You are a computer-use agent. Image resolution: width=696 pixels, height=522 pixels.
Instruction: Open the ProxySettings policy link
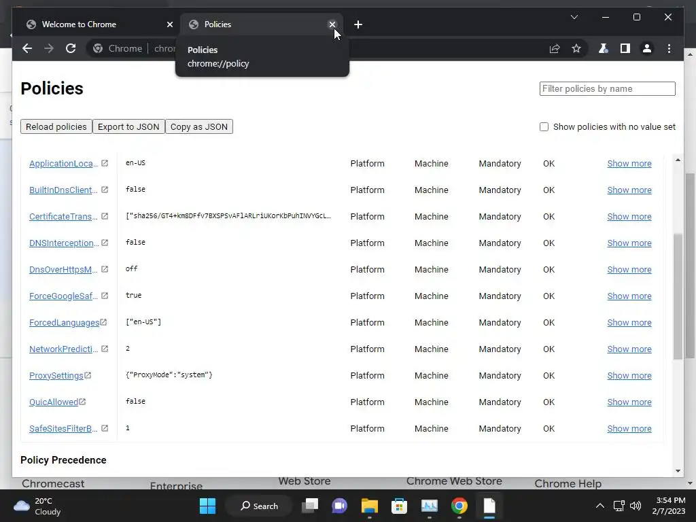pos(56,375)
